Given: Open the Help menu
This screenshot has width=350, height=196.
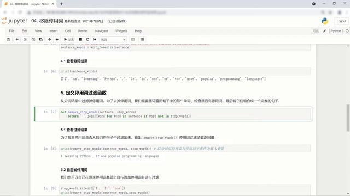Looking at the screenshot, I should point(138,31).
